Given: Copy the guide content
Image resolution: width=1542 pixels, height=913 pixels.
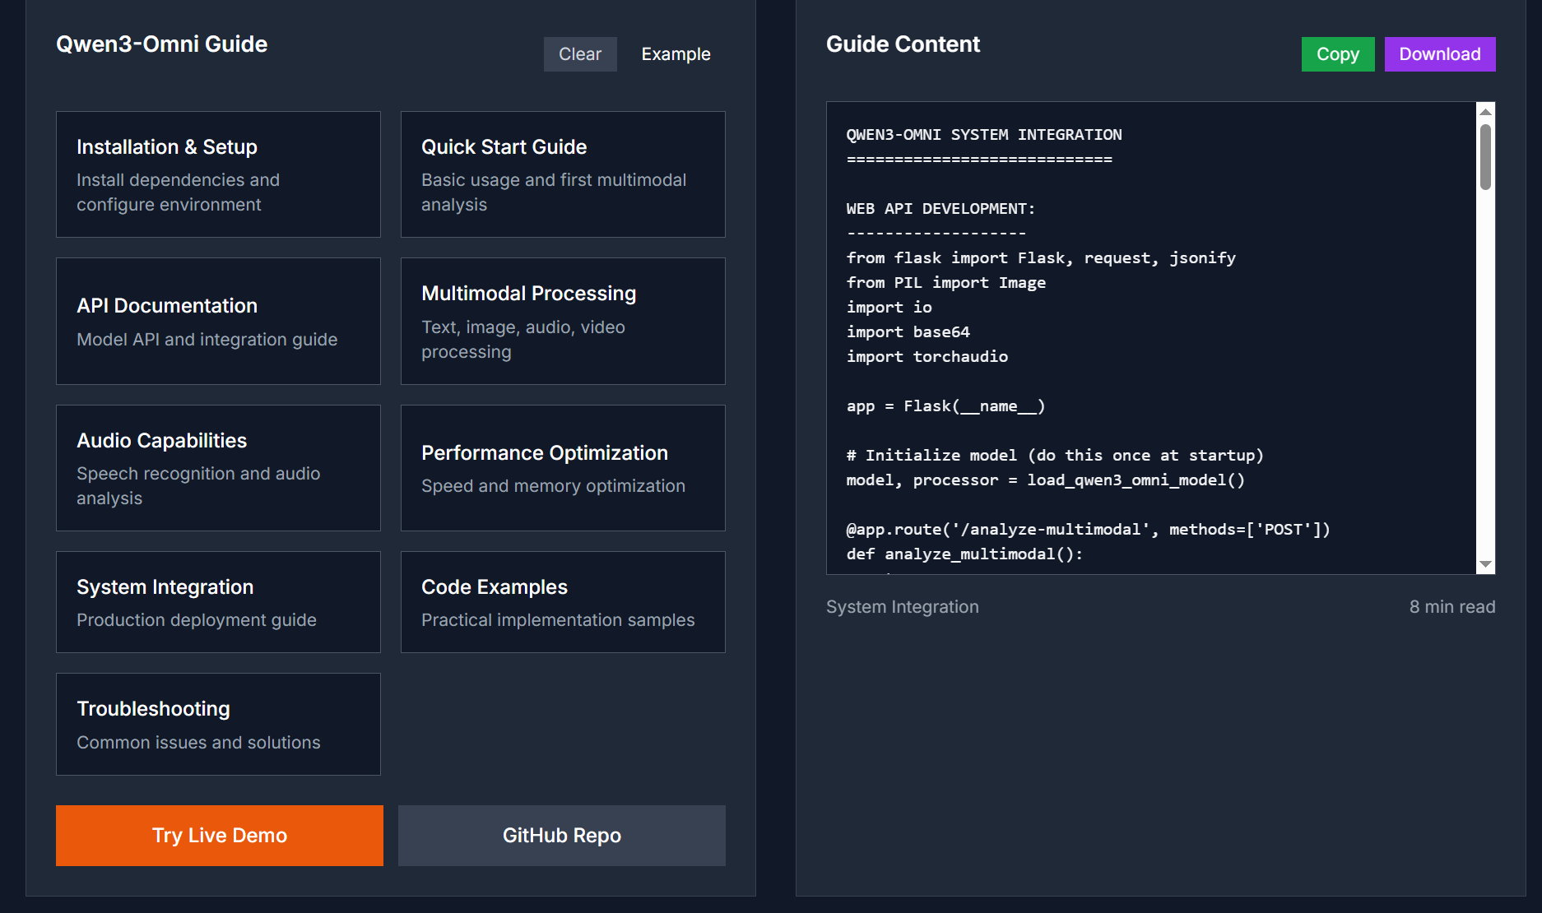Looking at the screenshot, I should (x=1337, y=54).
